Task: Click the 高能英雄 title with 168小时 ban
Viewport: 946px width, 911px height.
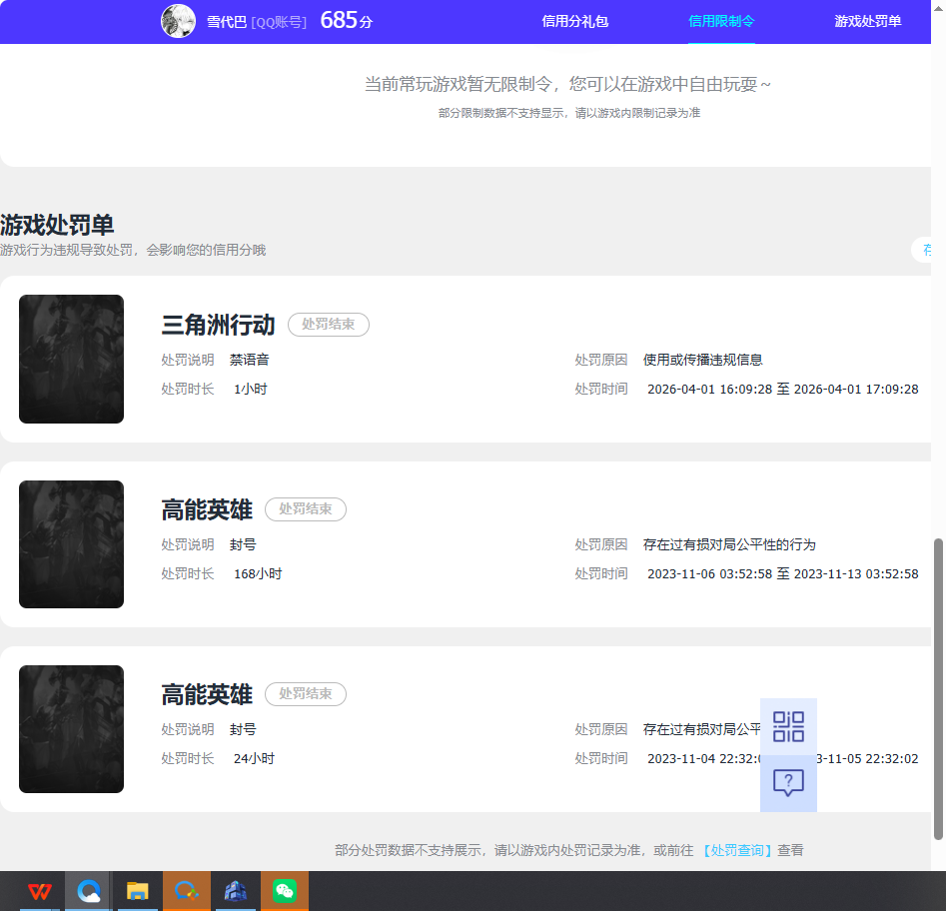Action: (207, 509)
